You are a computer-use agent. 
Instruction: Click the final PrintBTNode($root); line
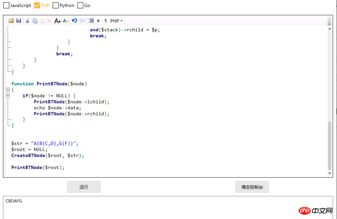[x=38, y=168]
